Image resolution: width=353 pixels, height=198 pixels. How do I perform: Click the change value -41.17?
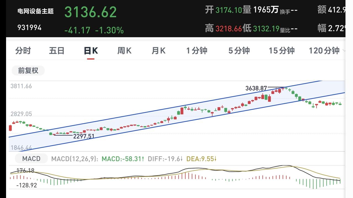(77, 30)
